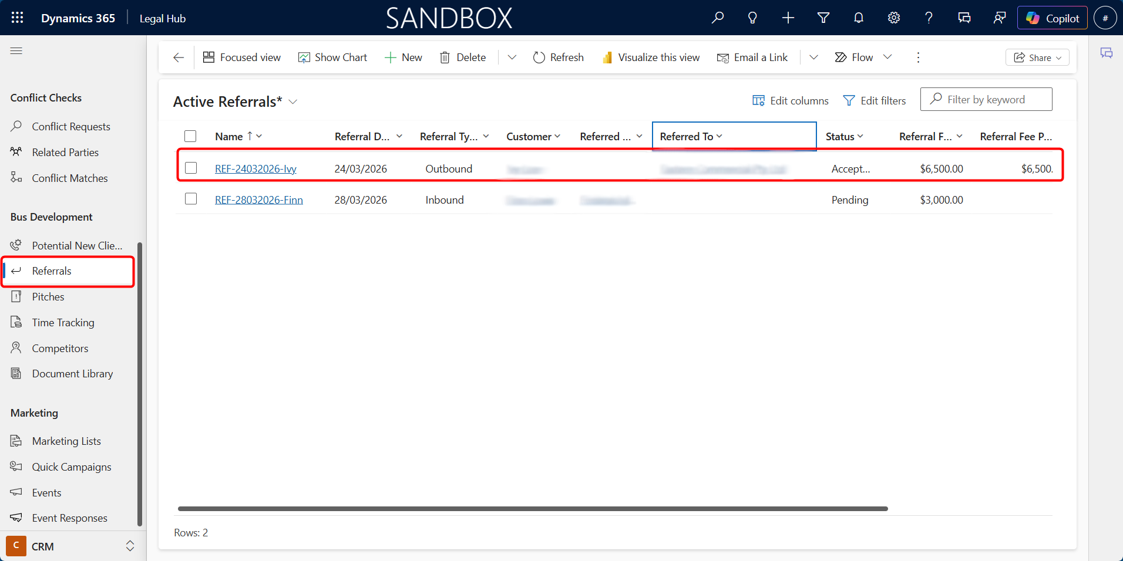Viewport: 1123px width, 561px height.
Task: Open the settings gear
Action: (x=894, y=18)
